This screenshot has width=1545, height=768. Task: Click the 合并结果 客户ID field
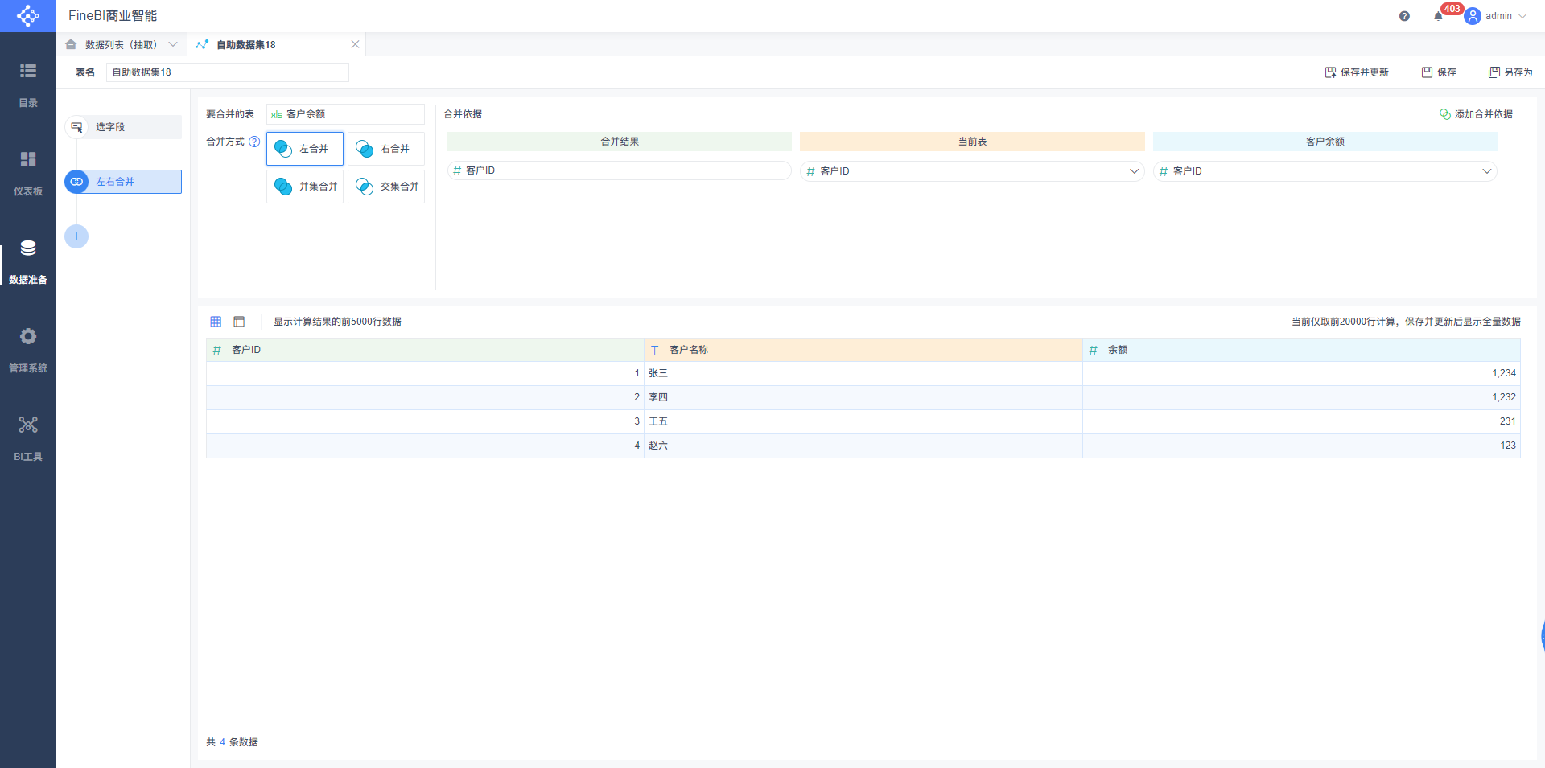pyautogui.click(x=620, y=170)
